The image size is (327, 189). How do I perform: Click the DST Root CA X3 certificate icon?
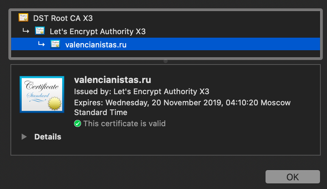[x=23, y=18]
